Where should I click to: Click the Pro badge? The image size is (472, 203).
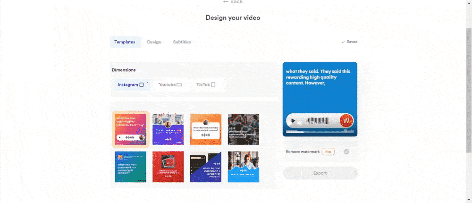click(x=328, y=152)
